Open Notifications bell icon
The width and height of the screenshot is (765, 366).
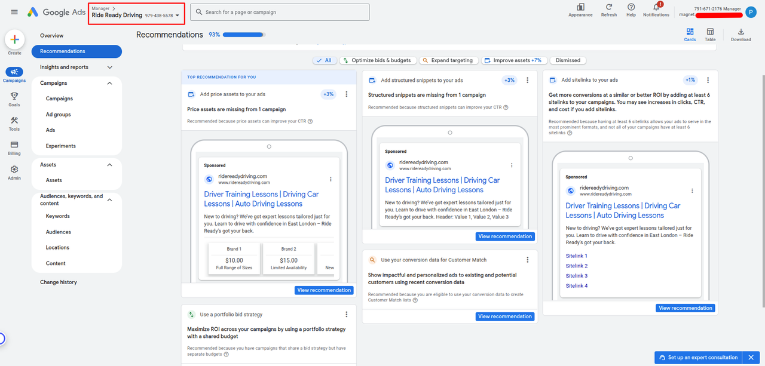[x=656, y=10]
